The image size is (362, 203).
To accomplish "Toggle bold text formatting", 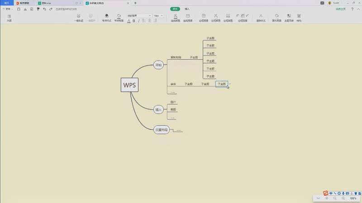I will tap(133, 21).
